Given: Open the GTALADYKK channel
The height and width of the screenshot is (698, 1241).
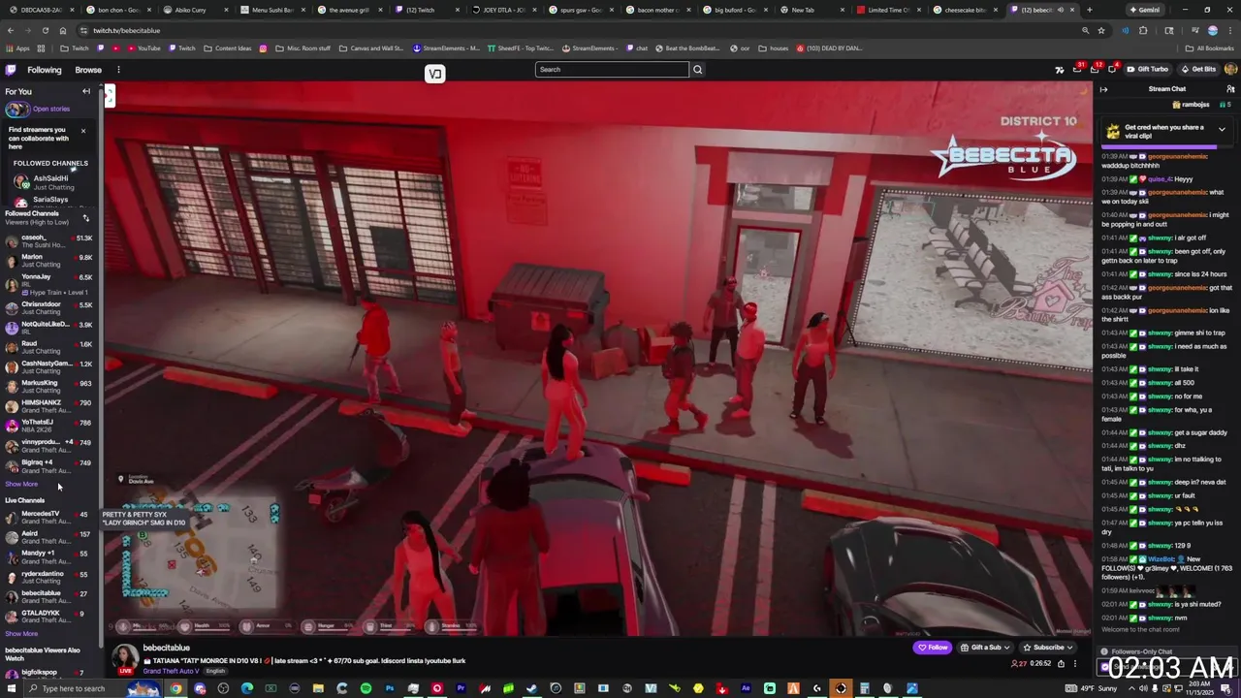Looking at the screenshot, I should point(48,617).
